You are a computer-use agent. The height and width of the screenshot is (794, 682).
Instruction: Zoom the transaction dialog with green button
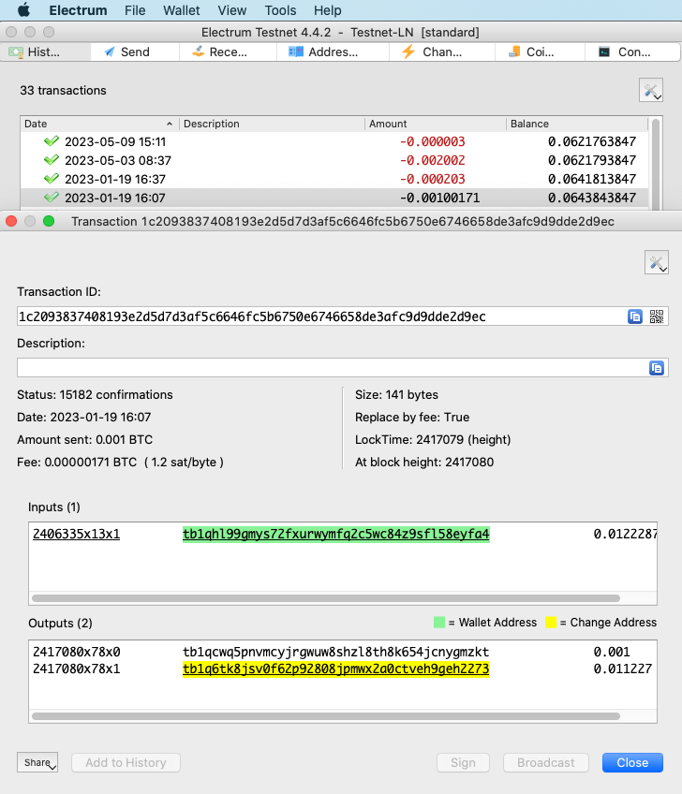click(49, 221)
